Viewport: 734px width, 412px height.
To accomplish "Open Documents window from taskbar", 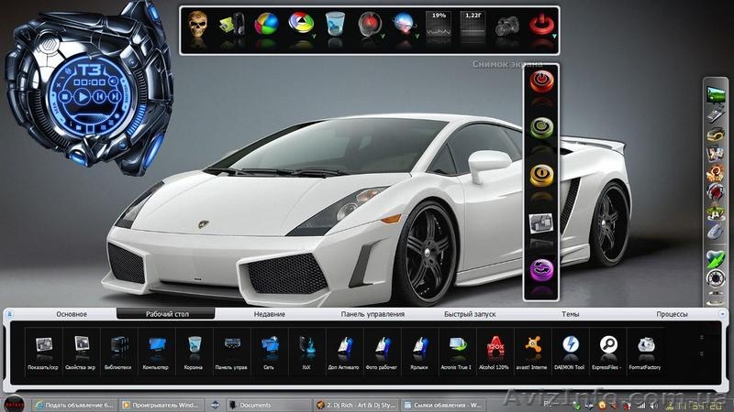I will [x=268, y=405].
